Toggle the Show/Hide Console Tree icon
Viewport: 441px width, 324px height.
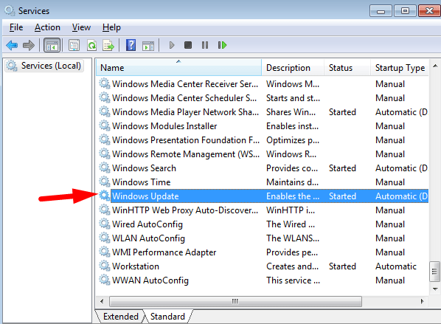(52, 45)
